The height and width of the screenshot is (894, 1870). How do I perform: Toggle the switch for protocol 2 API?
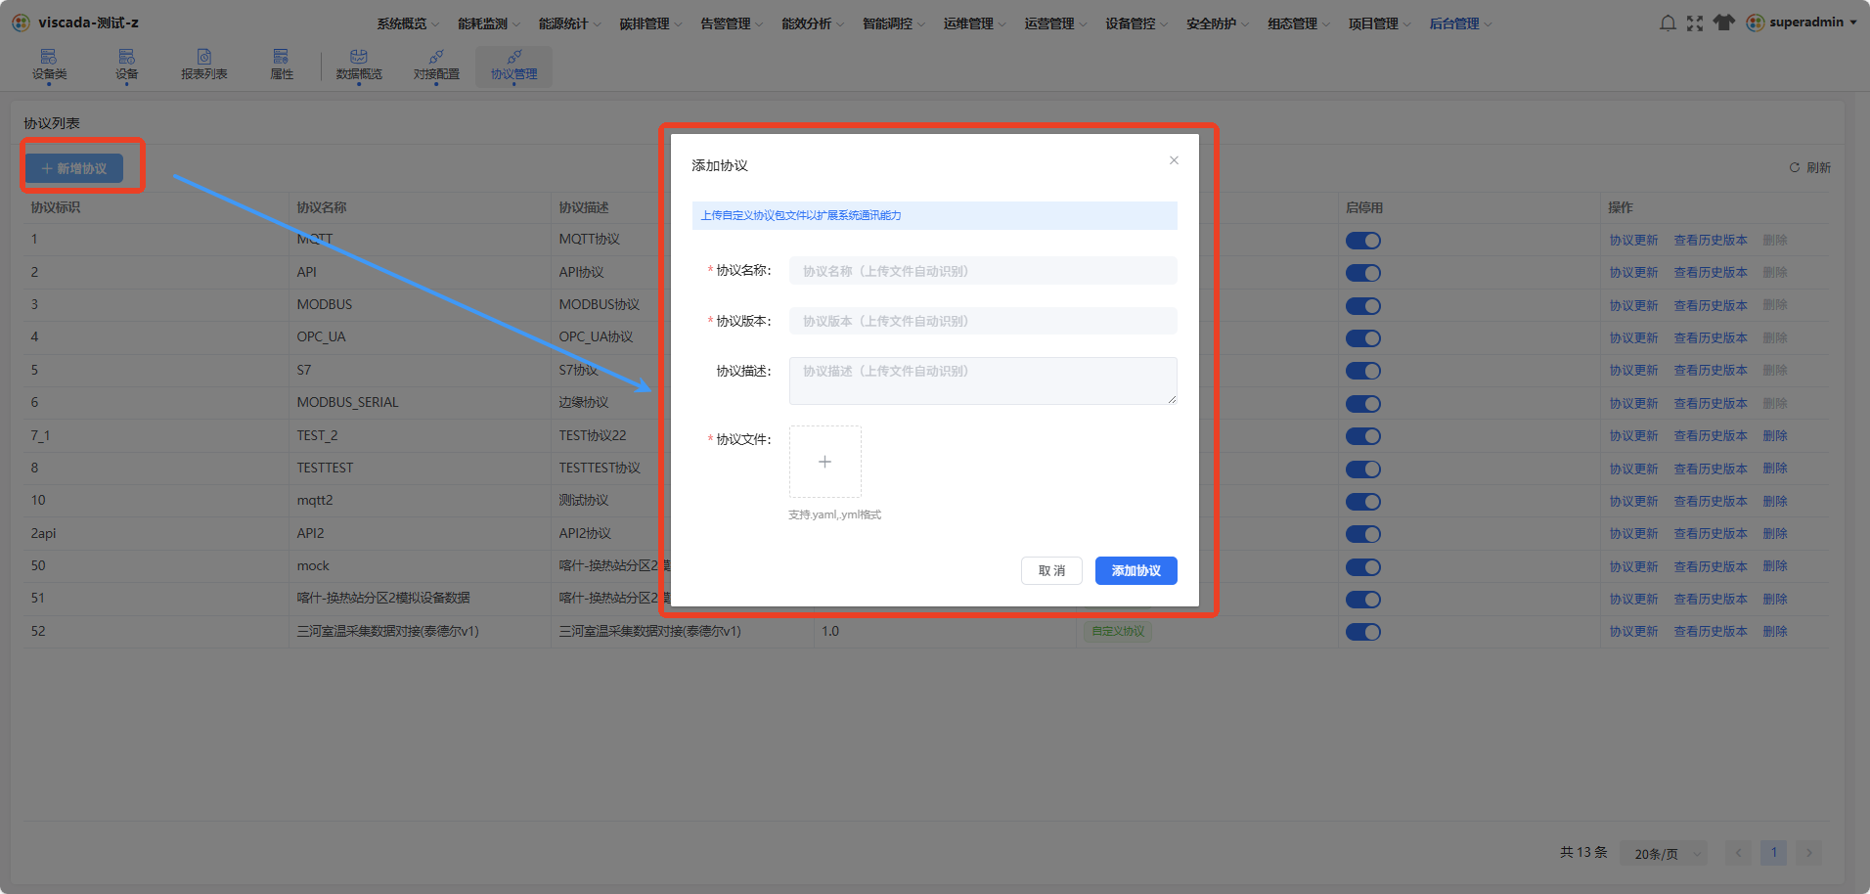click(x=1362, y=273)
